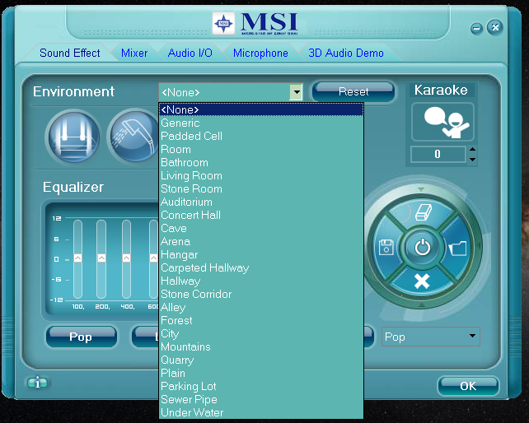Image resolution: width=529 pixels, height=423 pixels.
Task: Choose Stone Room environment
Action: point(261,188)
